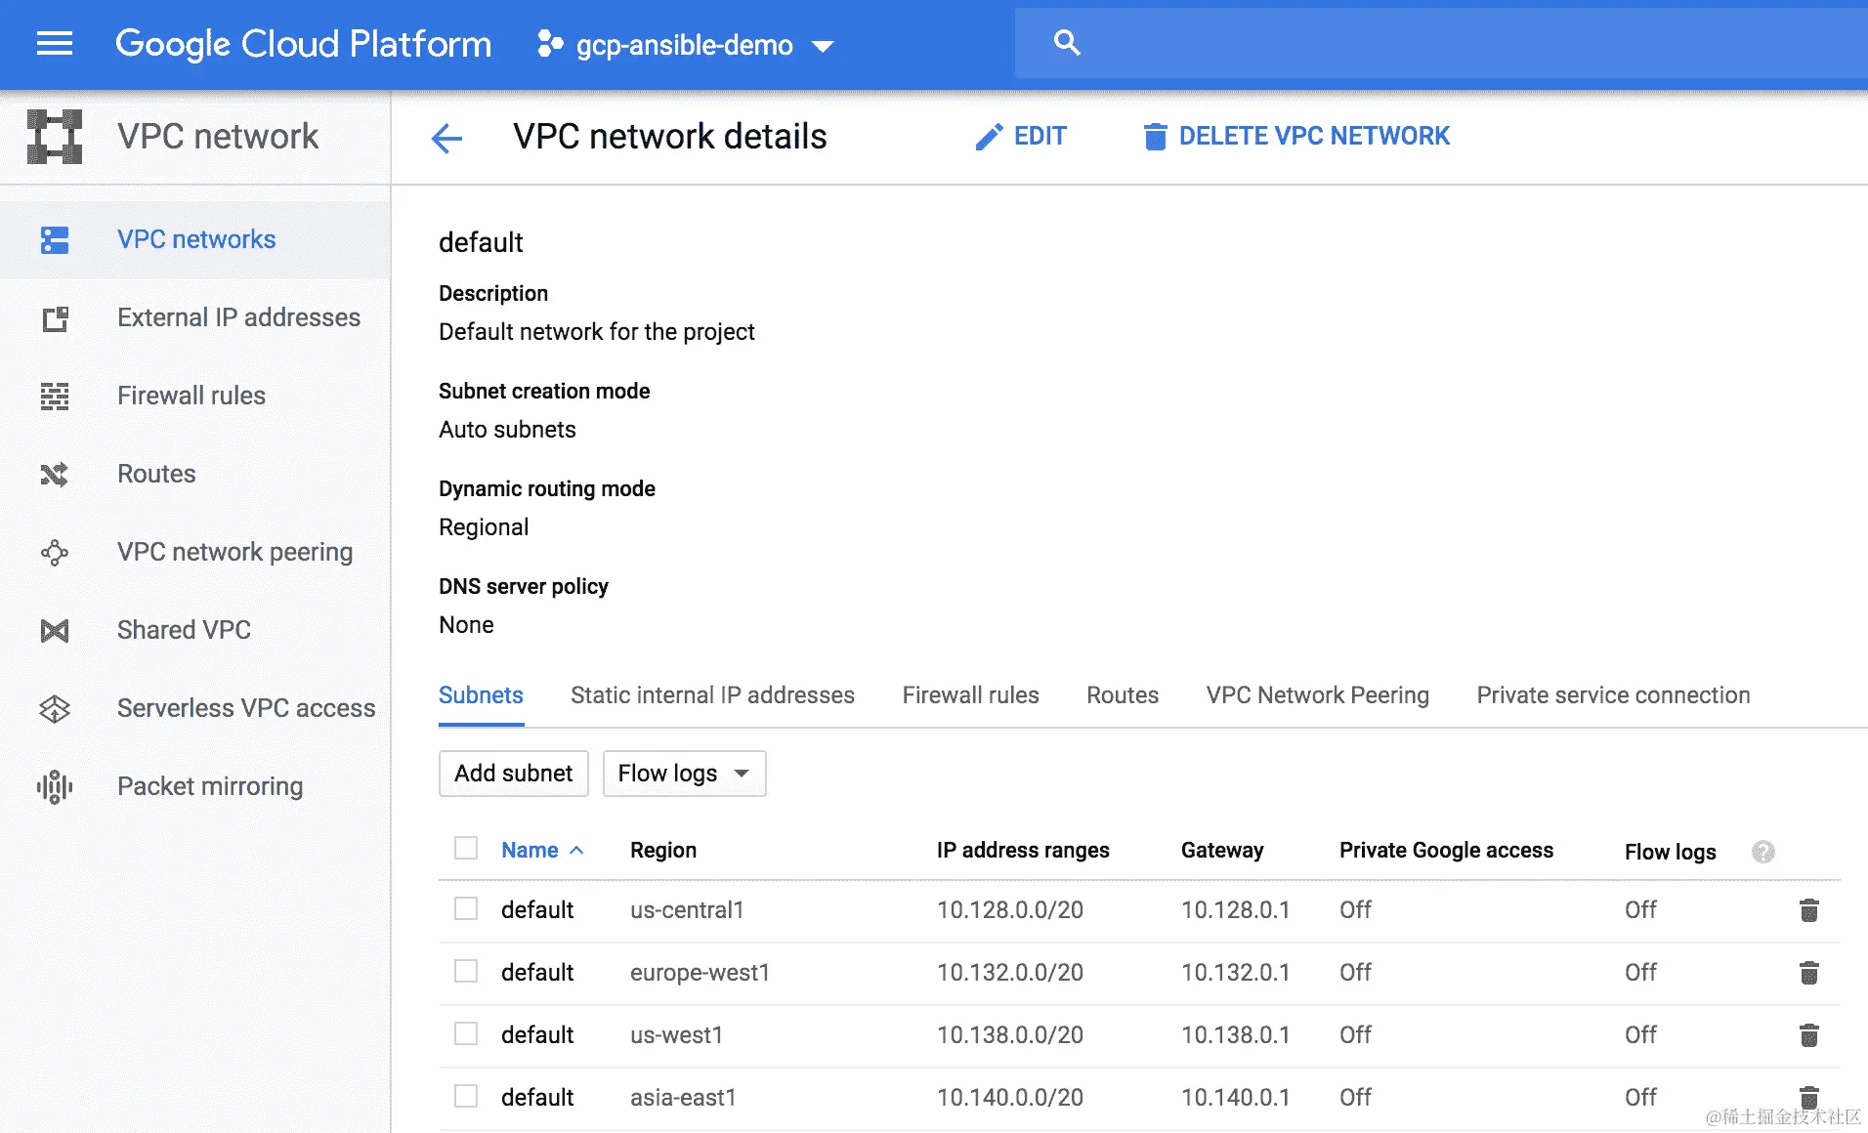Click the Flow logs help question icon
The height and width of the screenshot is (1133, 1868).
click(x=1762, y=852)
